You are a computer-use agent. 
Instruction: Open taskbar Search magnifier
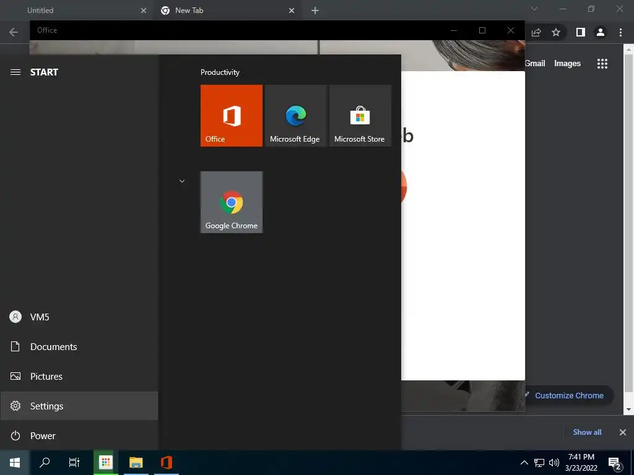coord(45,463)
